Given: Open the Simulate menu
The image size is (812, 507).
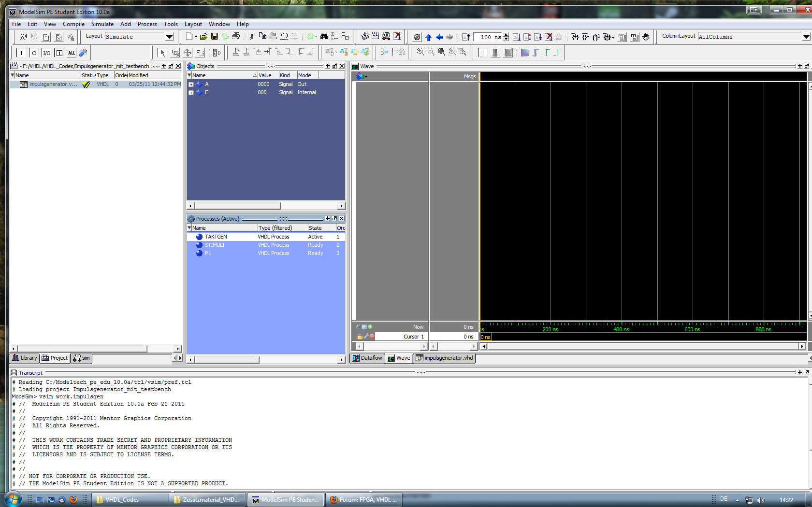Looking at the screenshot, I should coord(102,24).
